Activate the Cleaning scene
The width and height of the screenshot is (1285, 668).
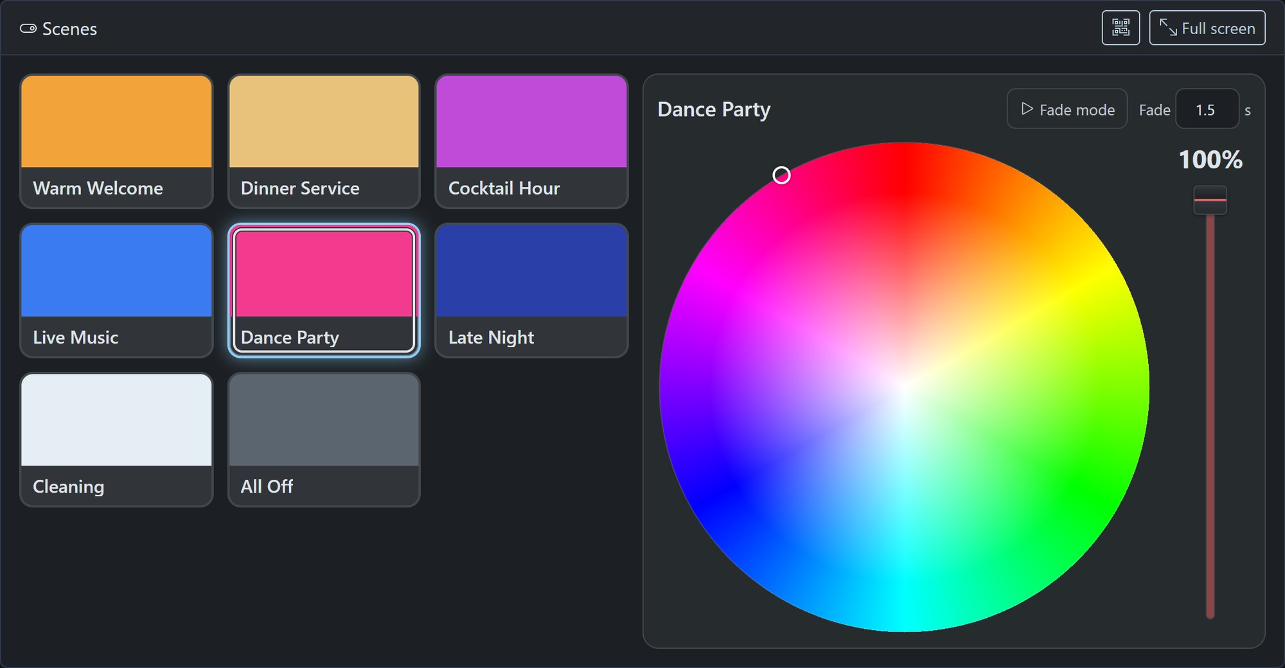tap(116, 439)
